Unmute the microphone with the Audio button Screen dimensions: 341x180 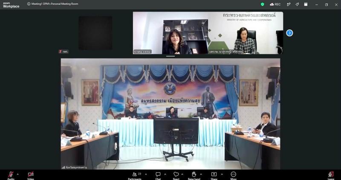(11, 175)
